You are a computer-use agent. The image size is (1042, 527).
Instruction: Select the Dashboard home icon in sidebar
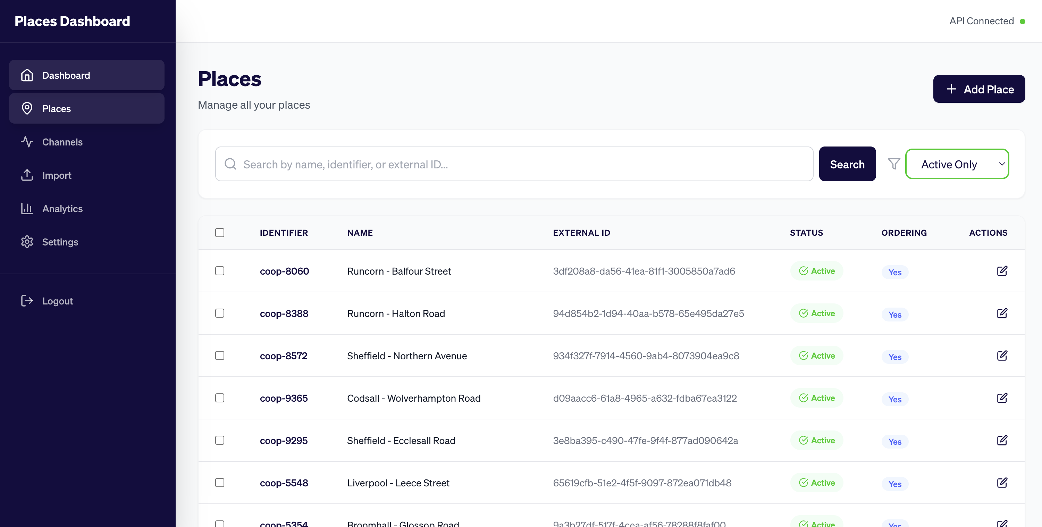[x=27, y=75]
